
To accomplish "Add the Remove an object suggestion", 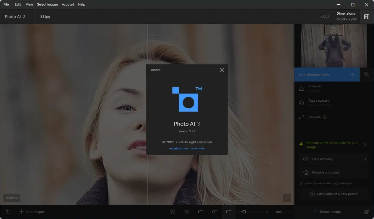I will pyautogui.click(x=334, y=172).
